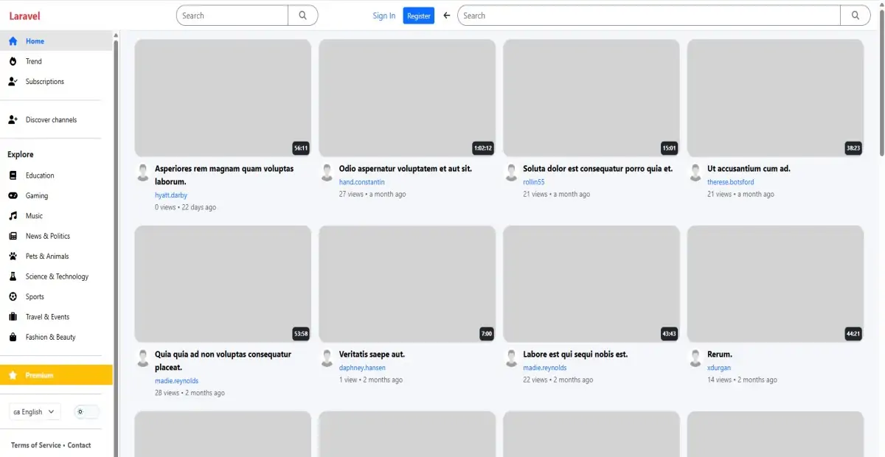Screen dimensions: 885x457
Task: Click the video title 'Rerum.'
Action: click(x=720, y=355)
